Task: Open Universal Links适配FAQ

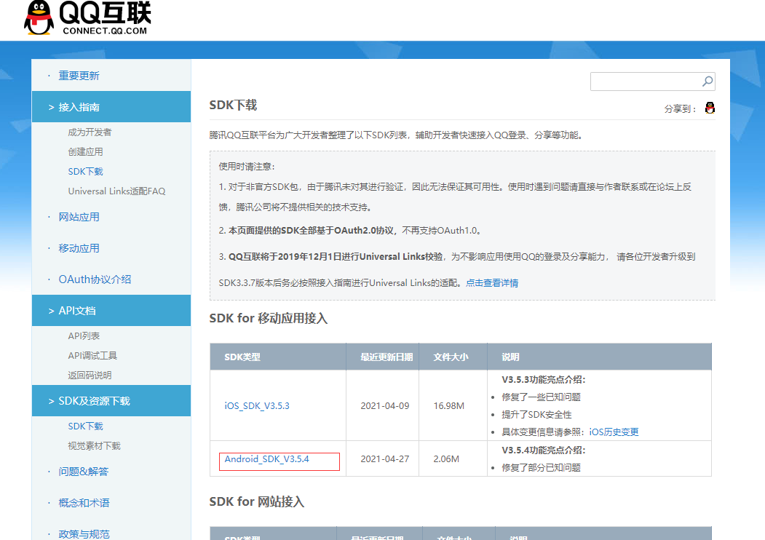Action: [116, 191]
